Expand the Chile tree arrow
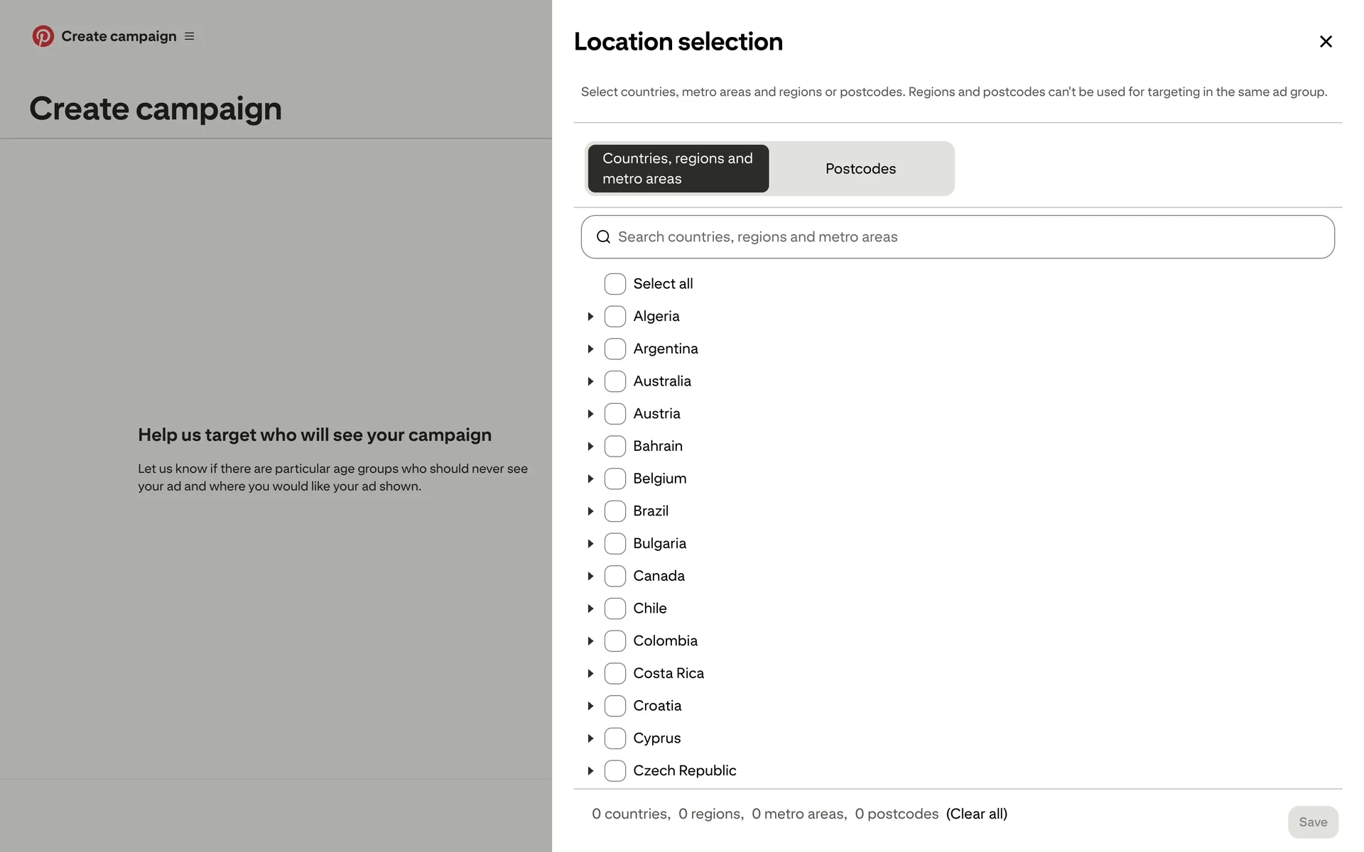Image resolution: width=1364 pixels, height=852 pixels. [590, 608]
